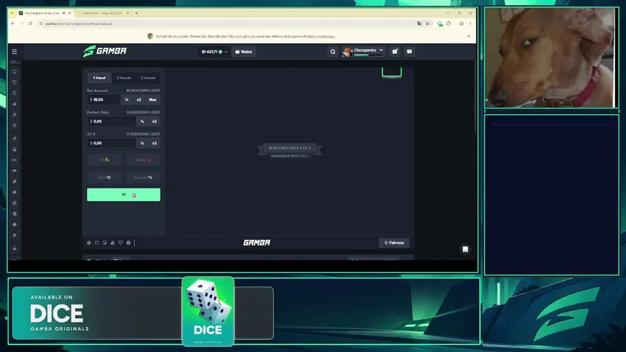This screenshot has width=626, height=352.
Task: Open the settings link in the Chrome notification
Action: pos(326,37)
